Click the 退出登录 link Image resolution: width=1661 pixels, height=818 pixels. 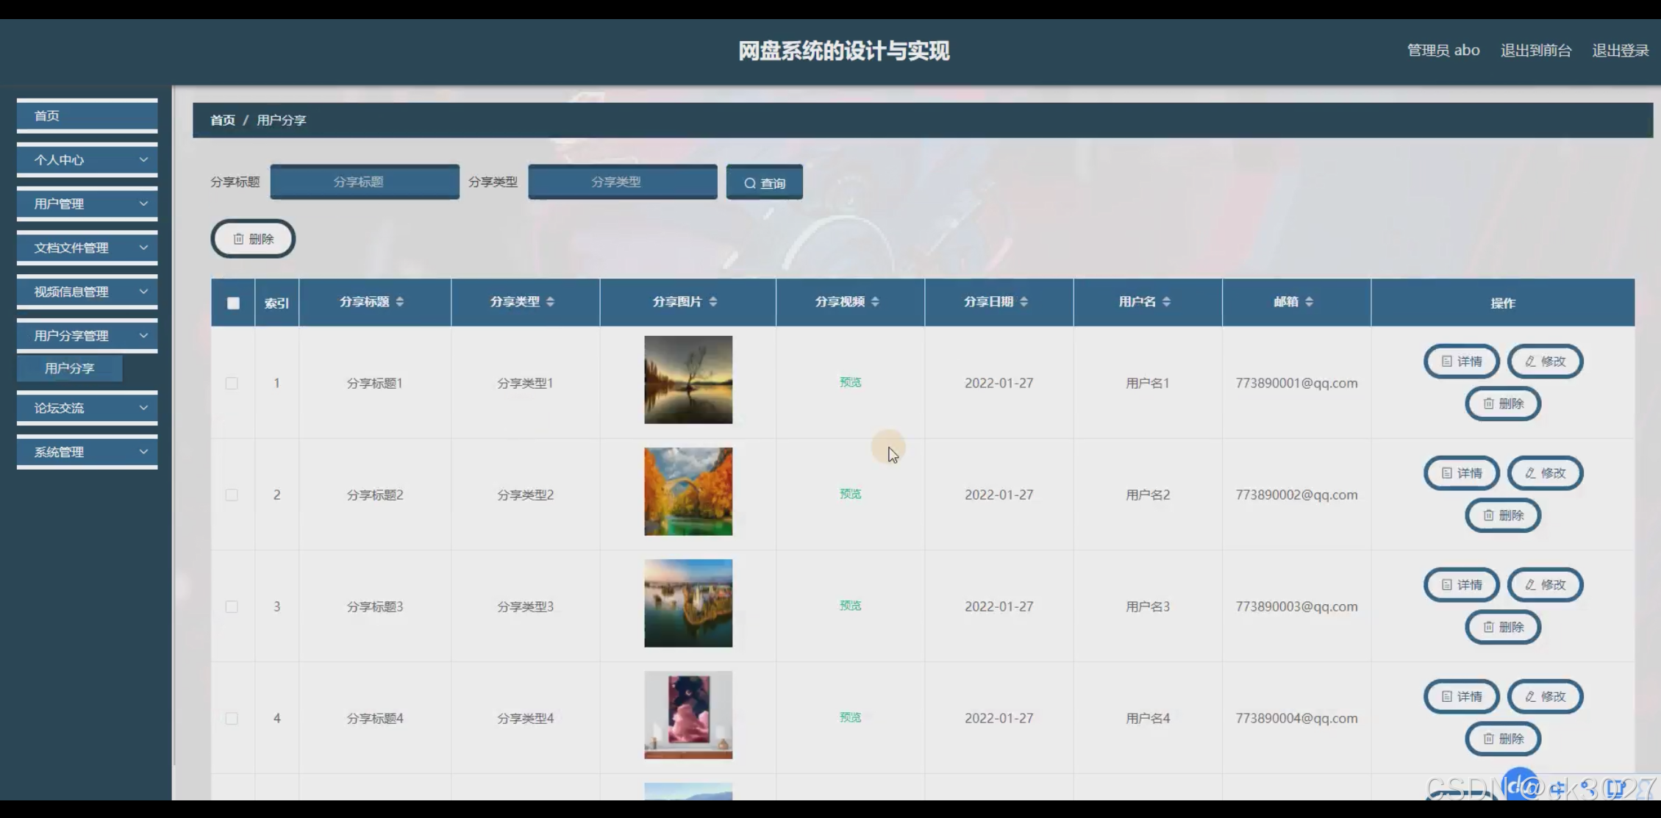(x=1620, y=51)
